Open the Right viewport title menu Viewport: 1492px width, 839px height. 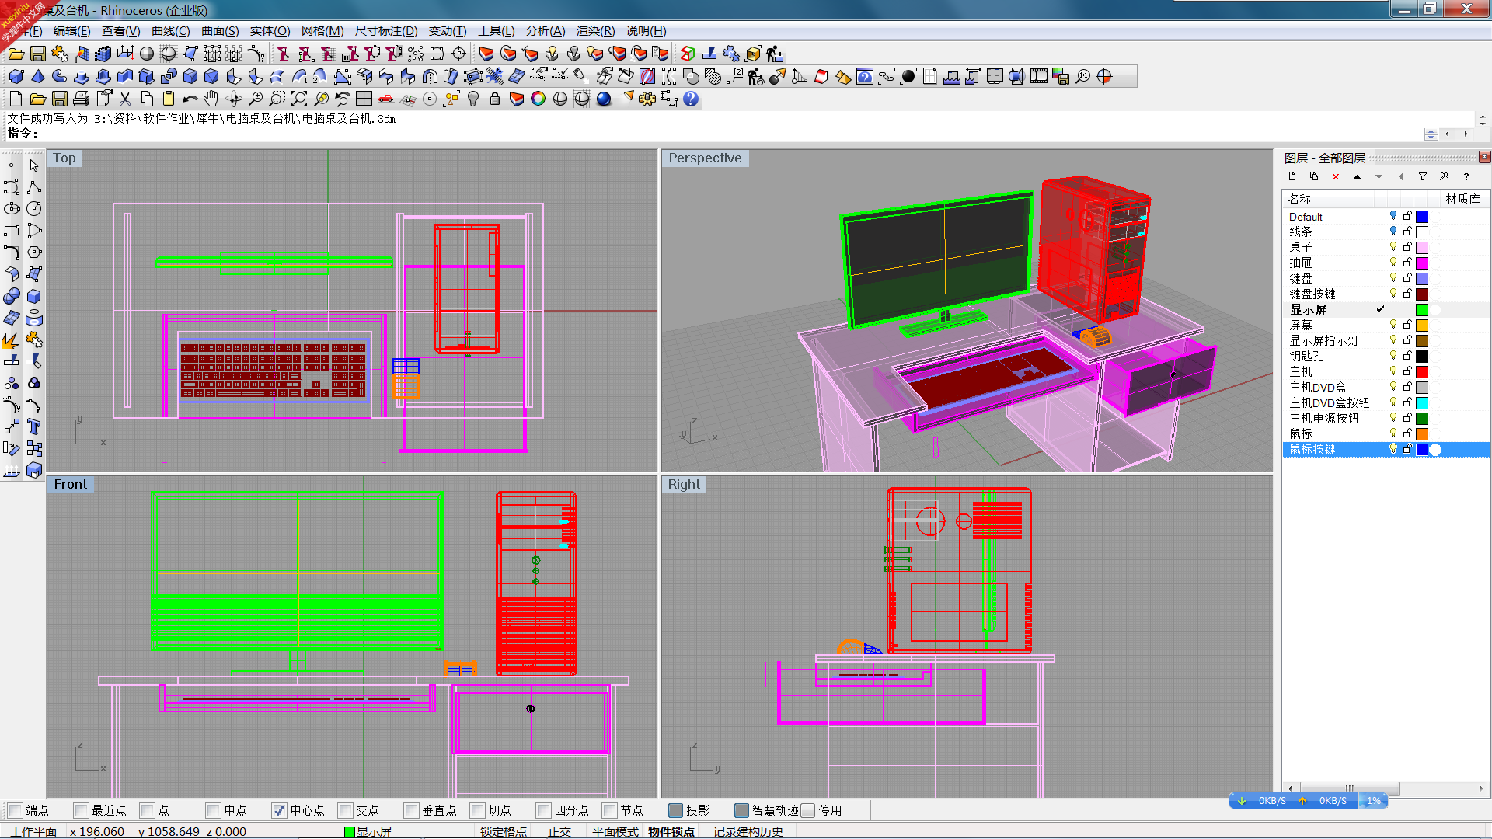pos(684,484)
